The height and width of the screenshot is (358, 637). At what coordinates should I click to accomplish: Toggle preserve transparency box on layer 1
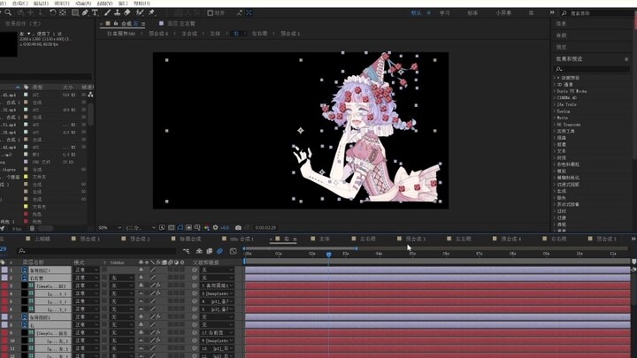tap(104, 270)
